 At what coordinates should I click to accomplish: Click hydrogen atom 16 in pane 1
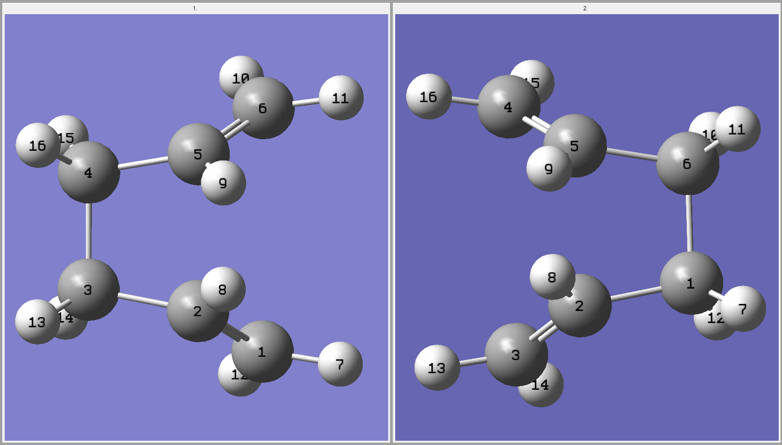(37, 145)
